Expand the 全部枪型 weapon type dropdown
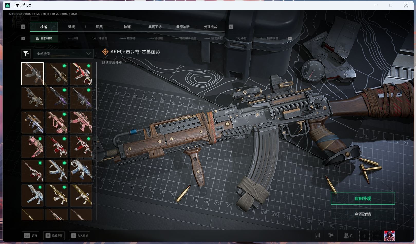The height and width of the screenshot is (244, 416). click(x=63, y=54)
